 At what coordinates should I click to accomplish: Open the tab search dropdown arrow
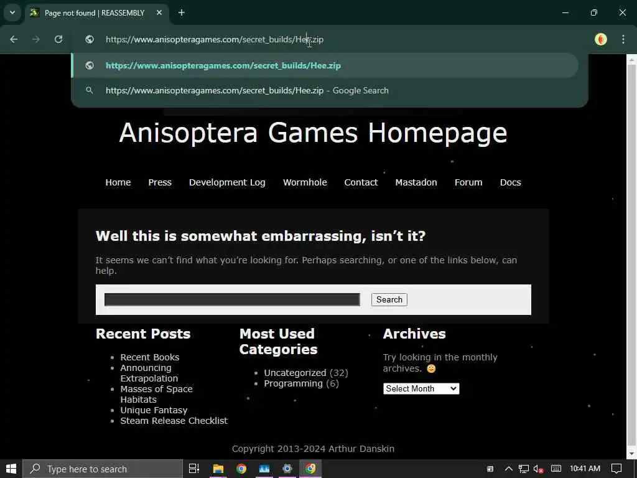[x=12, y=12]
